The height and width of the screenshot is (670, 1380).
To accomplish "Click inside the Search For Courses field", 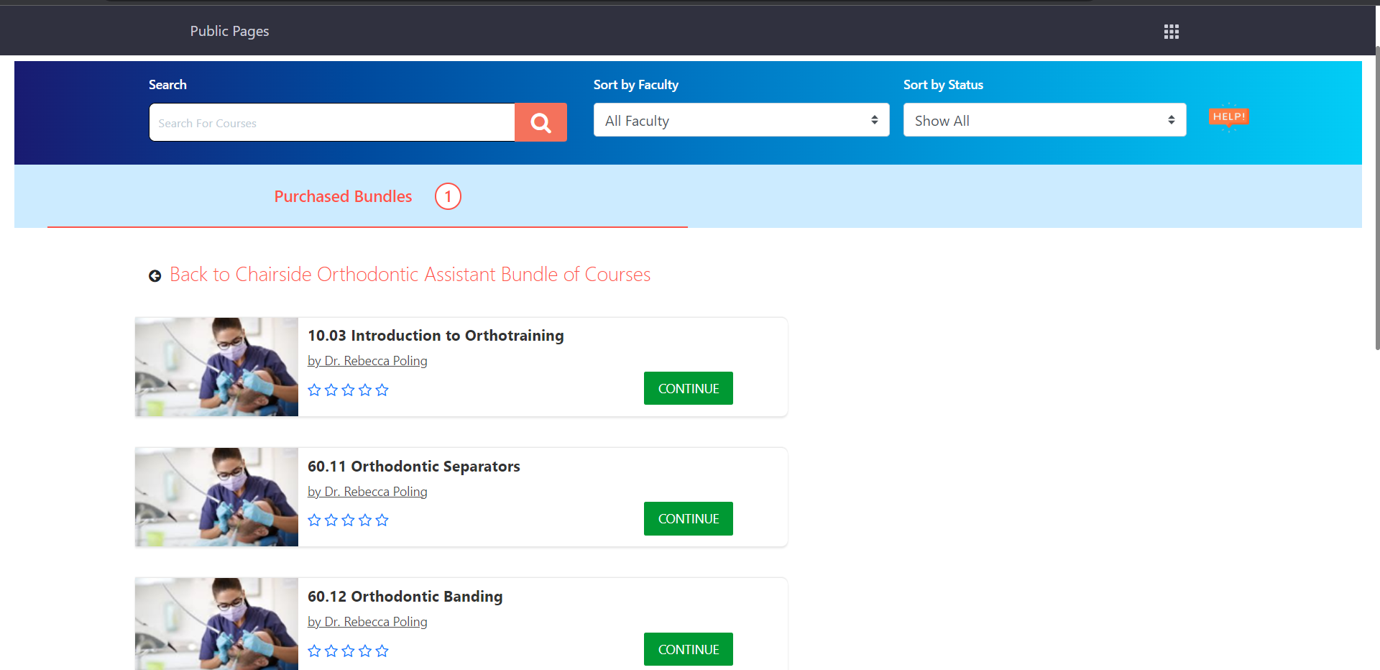I will [331, 123].
